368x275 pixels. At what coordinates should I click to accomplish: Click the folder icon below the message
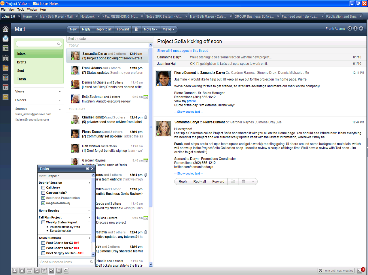[x=233, y=181]
